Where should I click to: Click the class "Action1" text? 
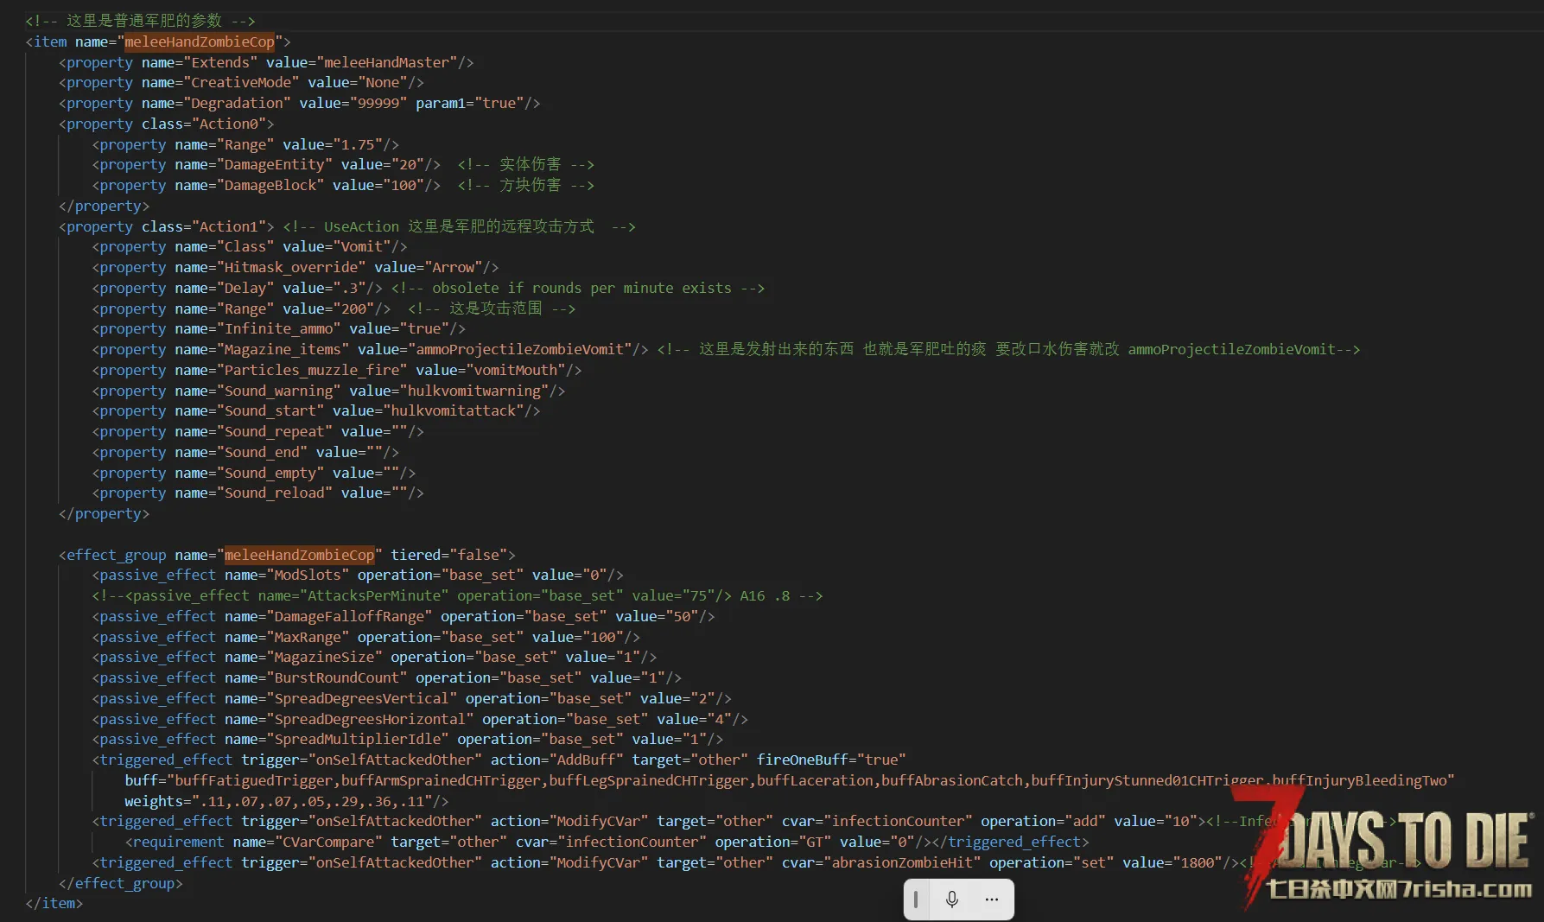228,226
